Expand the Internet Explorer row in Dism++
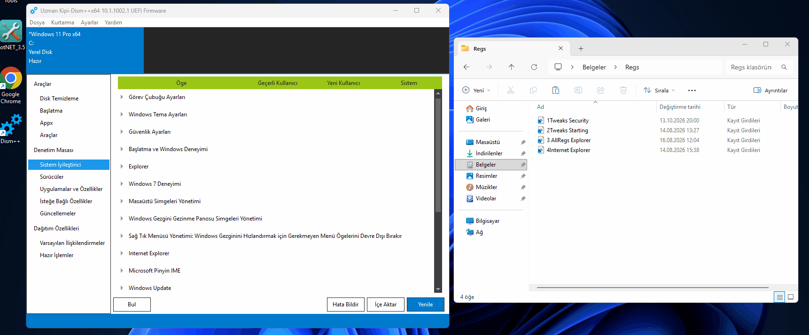Image resolution: width=809 pixels, height=335 pixels. click(x=122, y=253)
